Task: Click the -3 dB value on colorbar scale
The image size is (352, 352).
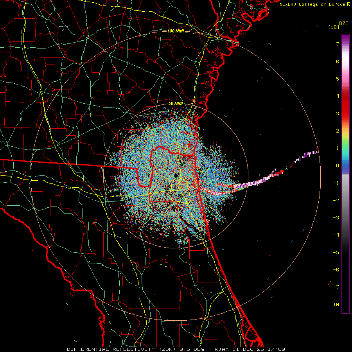Action: click(x=336, y=218)
